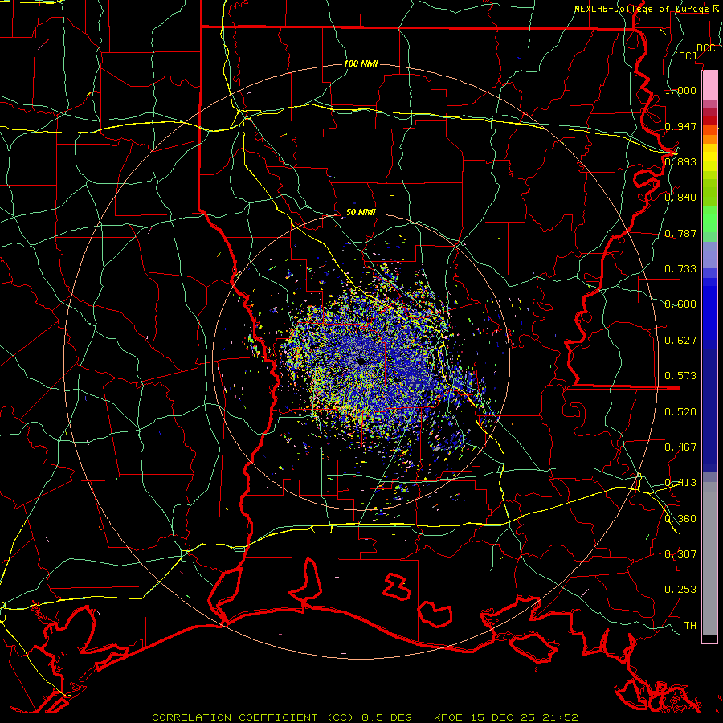Viewport: 723px width, 723px height.
Task: Select the 1.000 legend value
Action: 680,90
